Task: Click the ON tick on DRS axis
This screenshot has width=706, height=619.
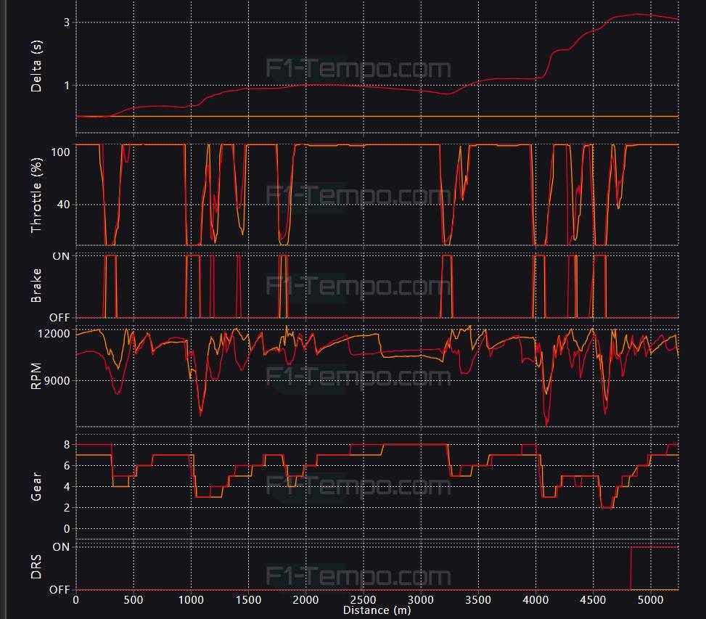Action: pos(61,547)
